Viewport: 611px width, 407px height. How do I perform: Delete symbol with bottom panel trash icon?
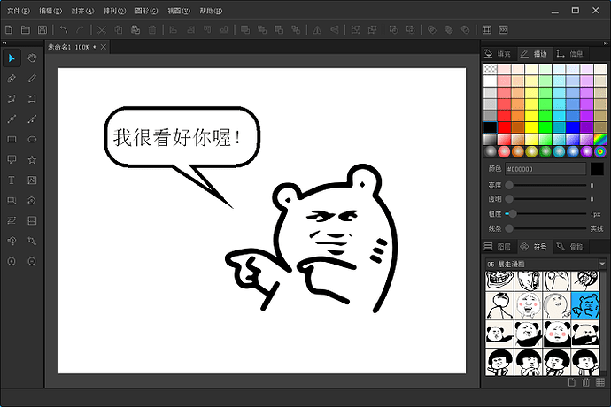(585, 382)
